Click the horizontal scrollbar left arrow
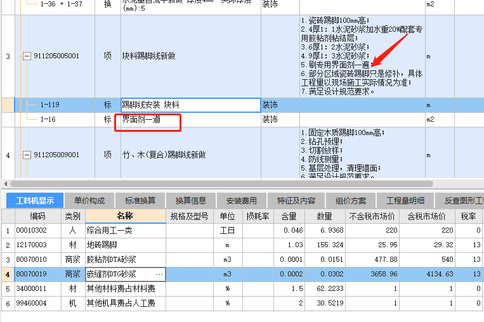484x322 pixels. coord(5,184)
